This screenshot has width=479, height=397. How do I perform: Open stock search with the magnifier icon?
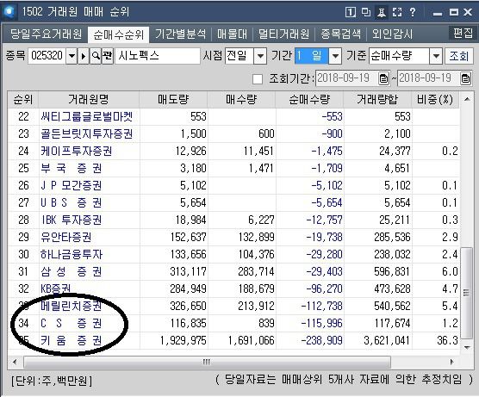[96, 56]
